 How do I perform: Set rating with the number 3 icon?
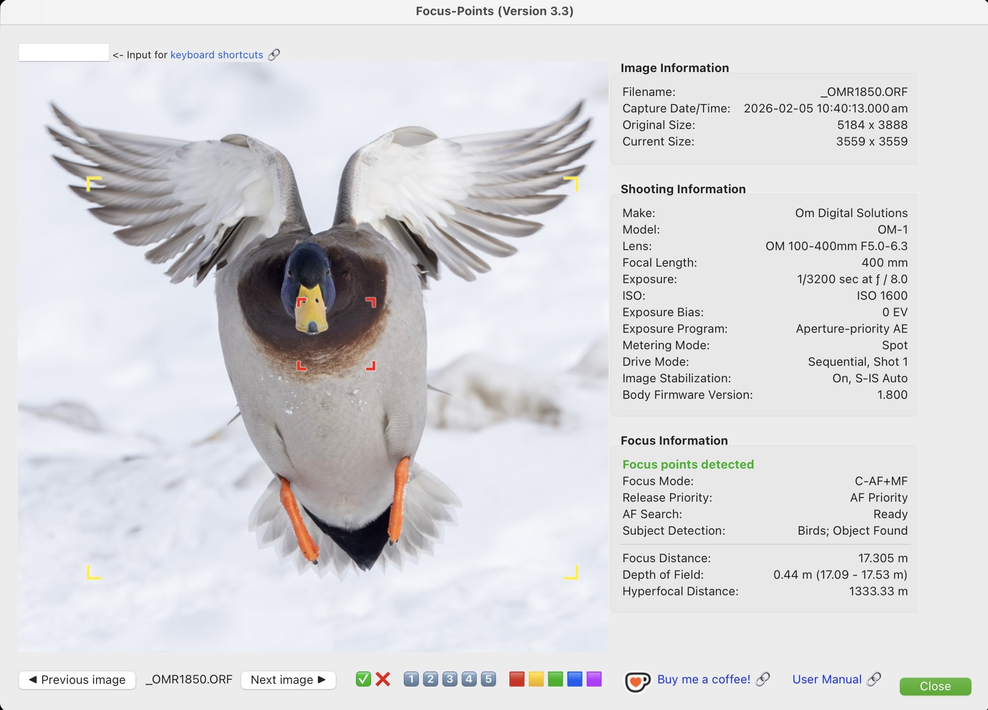(x=450, y=679)
